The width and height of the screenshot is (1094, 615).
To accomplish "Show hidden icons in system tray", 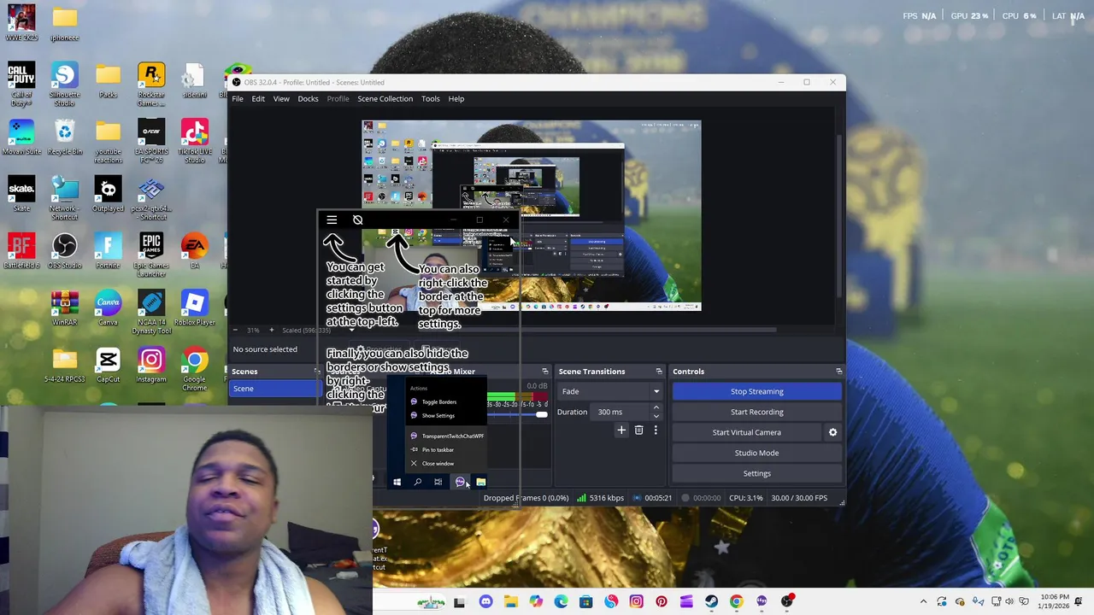I will click(x=923, y=601).
